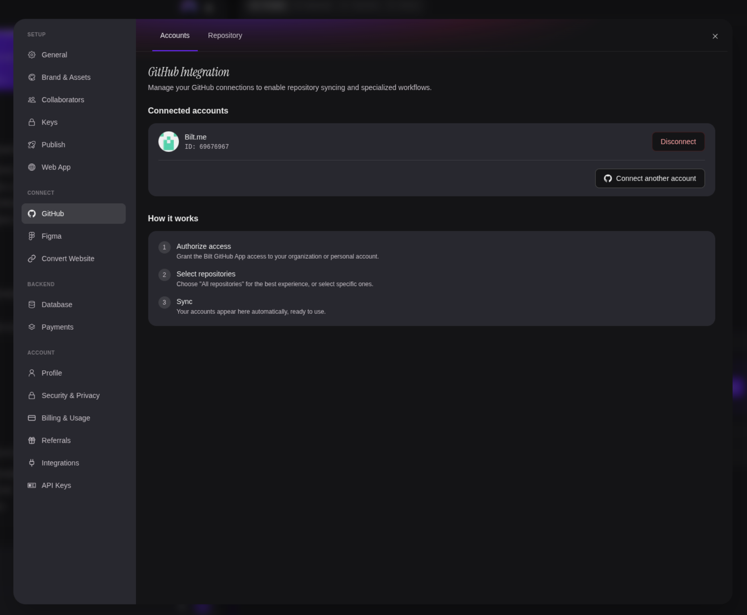Go to the Publish label

click(x=53, y=145)
